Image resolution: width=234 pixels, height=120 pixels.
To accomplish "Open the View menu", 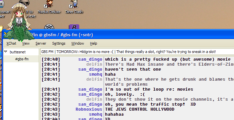I will tap(26, 43).
